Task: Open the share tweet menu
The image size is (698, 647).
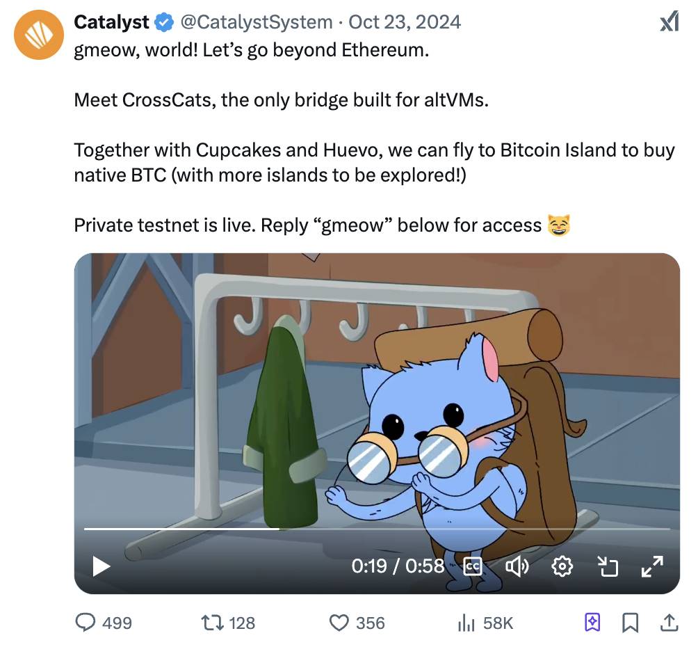Action: tap(669, 623)
